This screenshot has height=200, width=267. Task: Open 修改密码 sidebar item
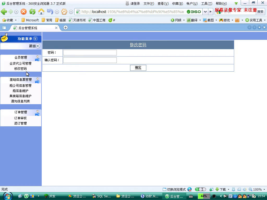(20, 68)
